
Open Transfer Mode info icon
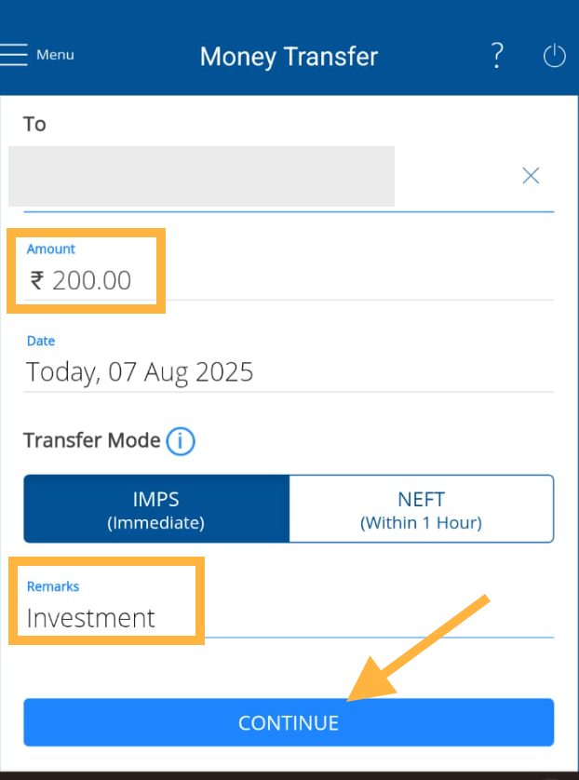coord(181,441)
